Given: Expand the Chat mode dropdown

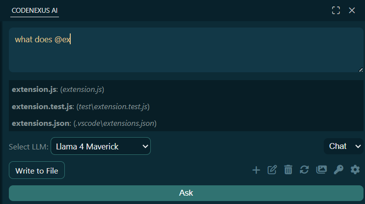Looking at the screenshot, I should pos(343,146).
